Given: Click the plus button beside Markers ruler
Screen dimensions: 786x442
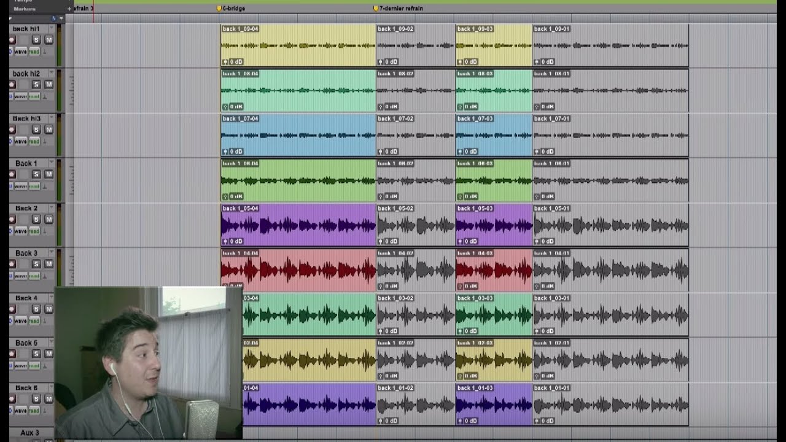Looking at the screenshot, I should [x=69, y=9].
